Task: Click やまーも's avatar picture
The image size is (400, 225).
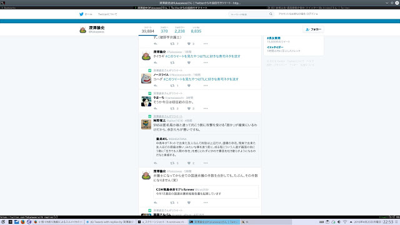Action: point(146,101)
